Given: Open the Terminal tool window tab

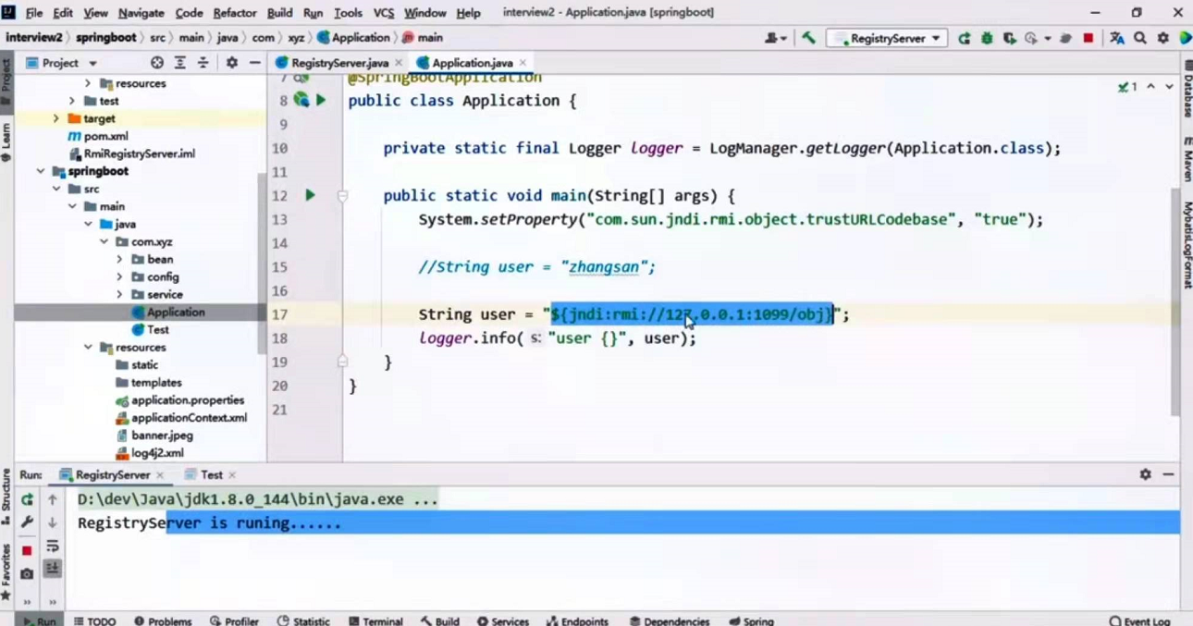Looking at the screenshot, I should (x=375, y=620).
